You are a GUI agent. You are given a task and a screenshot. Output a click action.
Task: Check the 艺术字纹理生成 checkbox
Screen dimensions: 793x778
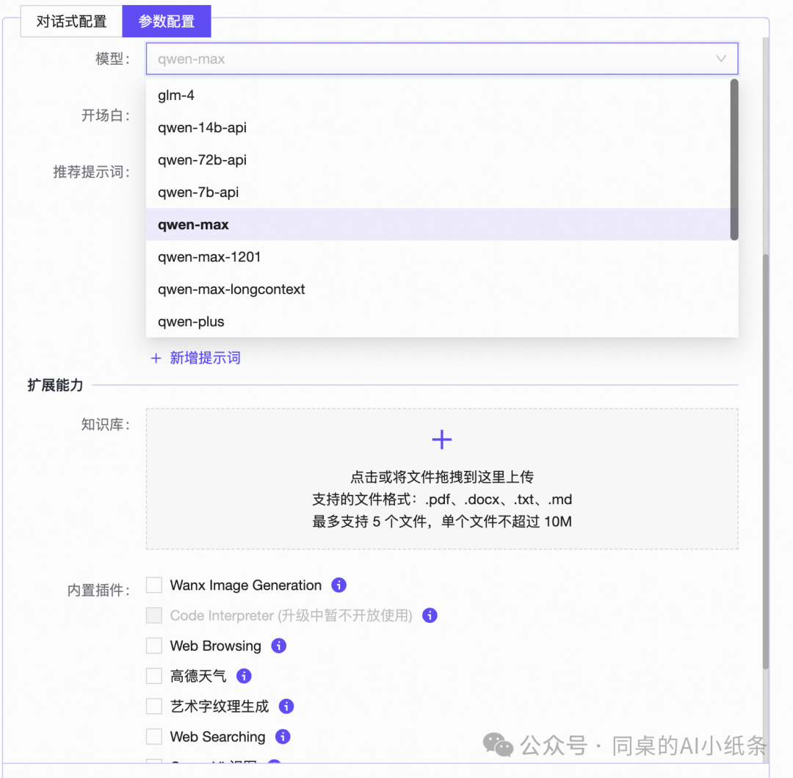point(154,706)
